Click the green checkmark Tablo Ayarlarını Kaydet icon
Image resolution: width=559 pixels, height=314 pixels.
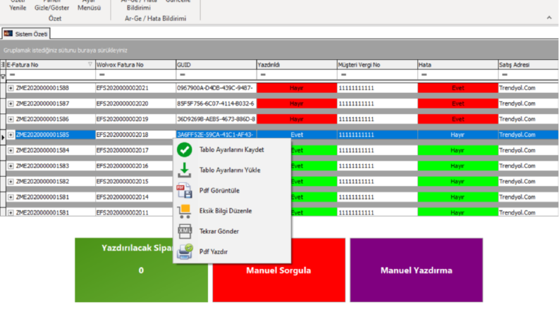[184, 150]
